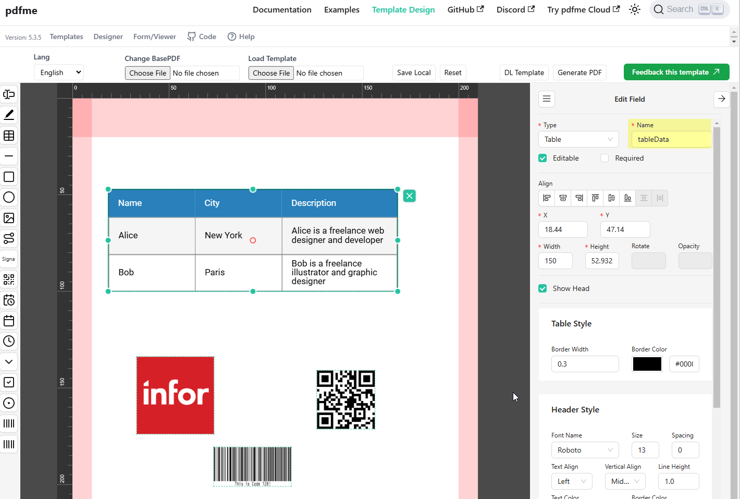The width and height of the screenshot is (740, 499).
Task: Toggle the Show Head checkbox
Action: [543, 288]
